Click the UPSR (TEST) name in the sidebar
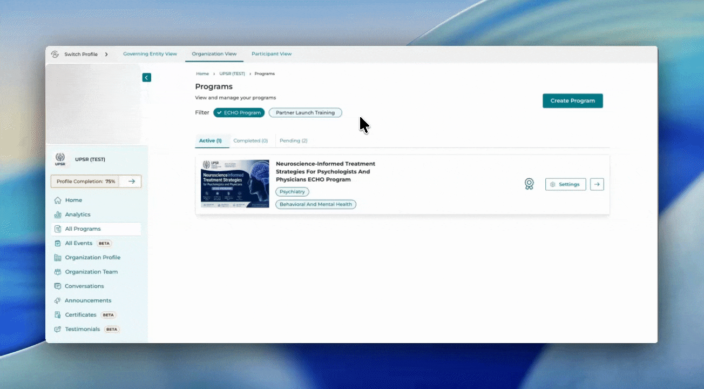The image size is (704, 389). coord(90,159)
